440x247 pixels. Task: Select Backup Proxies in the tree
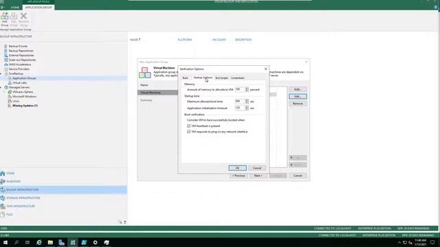(x=18, y=46)
